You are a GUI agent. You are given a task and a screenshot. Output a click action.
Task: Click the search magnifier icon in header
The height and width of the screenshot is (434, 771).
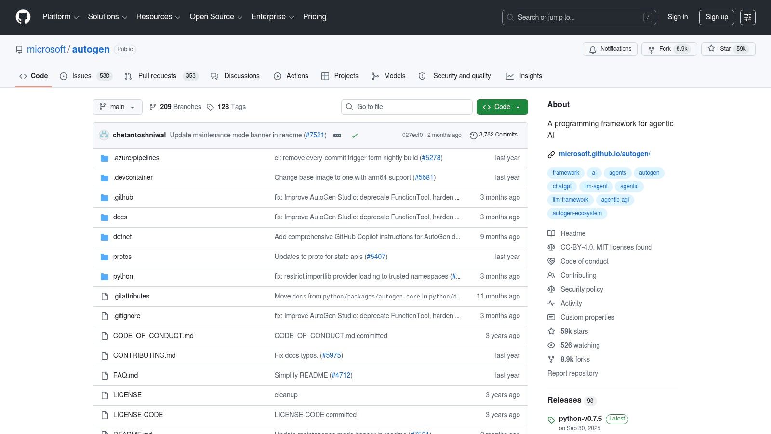click(510, 17)
